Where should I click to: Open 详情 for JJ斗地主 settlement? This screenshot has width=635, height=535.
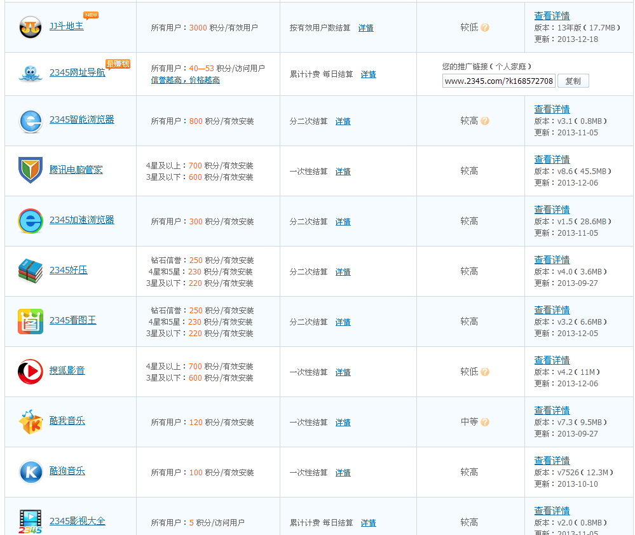coord(366,28)
